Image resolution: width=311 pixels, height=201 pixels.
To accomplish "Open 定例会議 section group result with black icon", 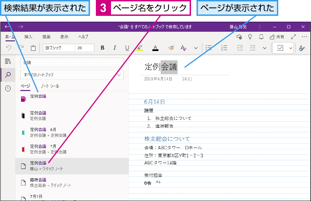I will (72, 116).
